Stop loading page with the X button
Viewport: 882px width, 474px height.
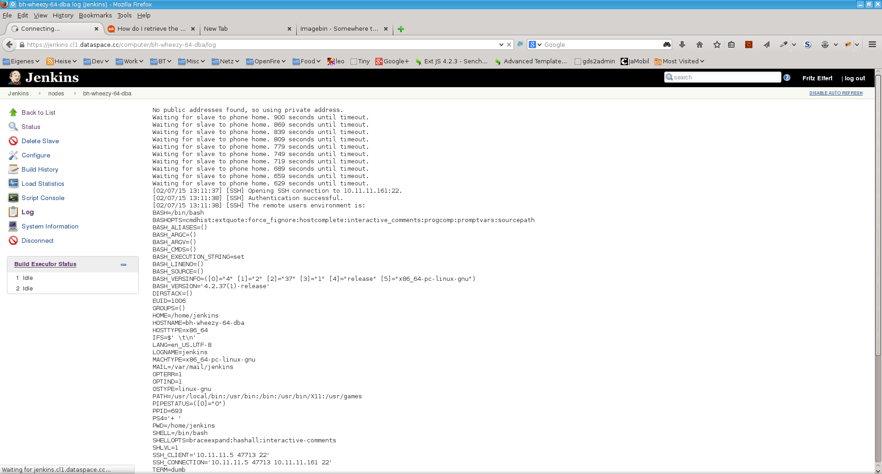[x=509, y=45]
